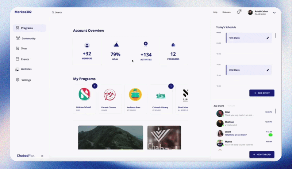
Task: Open the Releases link in the header
Action: tap(226, 12)
